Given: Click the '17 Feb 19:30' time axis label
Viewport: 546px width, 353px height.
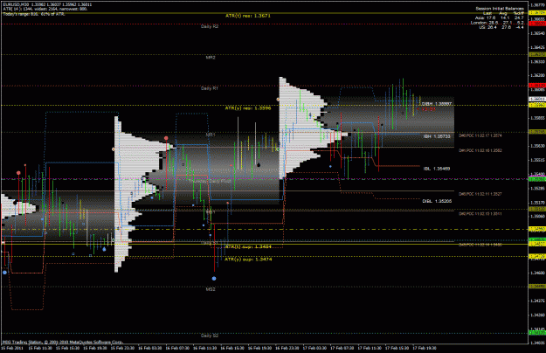Looking at the screenshot, I should (x=425, y=348).
